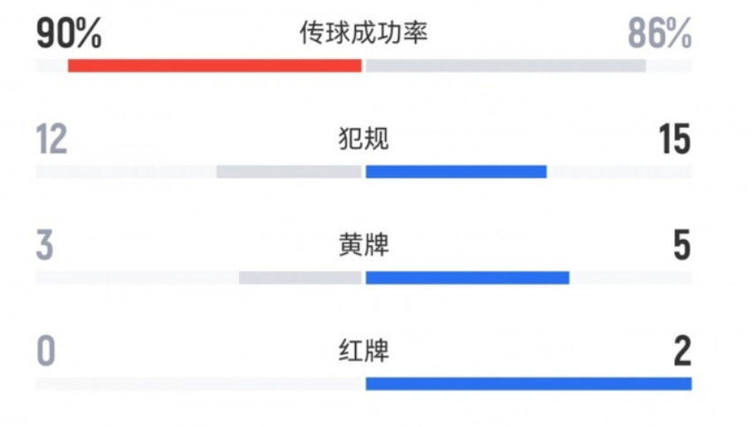
Task: Click the blue fouls bar
Action: (x=456, y=171)
